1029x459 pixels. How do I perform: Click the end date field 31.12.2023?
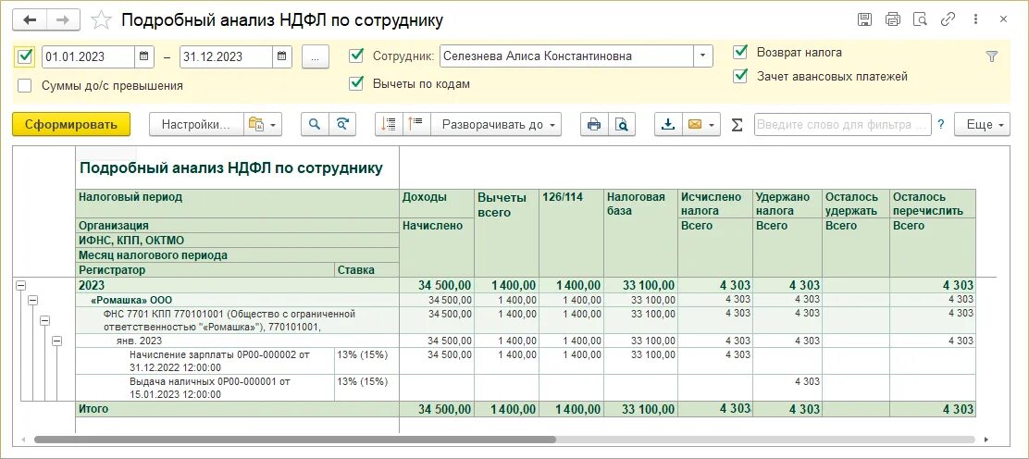pyautogui.click(x=227, y=56)
